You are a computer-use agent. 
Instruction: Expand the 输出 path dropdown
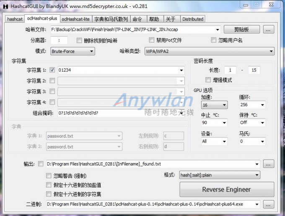click(x=257, y=164)
